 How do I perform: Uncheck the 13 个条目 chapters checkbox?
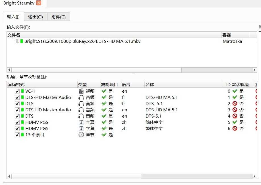point(17,135)
